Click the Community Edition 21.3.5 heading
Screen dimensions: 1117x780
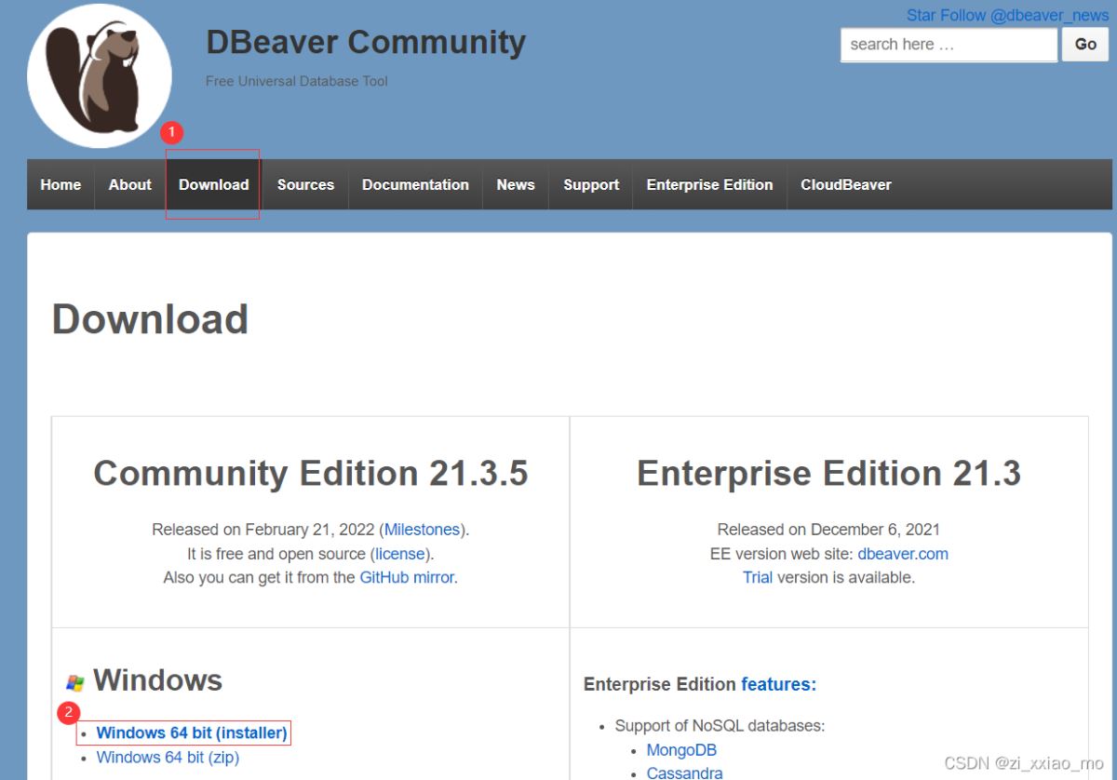point(311,474)
